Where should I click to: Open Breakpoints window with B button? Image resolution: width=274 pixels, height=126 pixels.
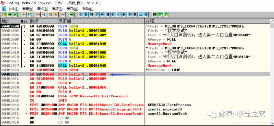tap(129, 14)
